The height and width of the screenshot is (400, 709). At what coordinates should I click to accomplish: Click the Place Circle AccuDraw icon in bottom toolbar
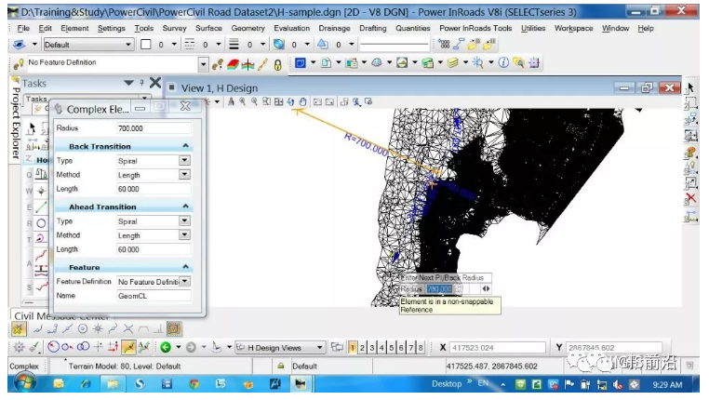pyautogui.click(x=53, y=347)
